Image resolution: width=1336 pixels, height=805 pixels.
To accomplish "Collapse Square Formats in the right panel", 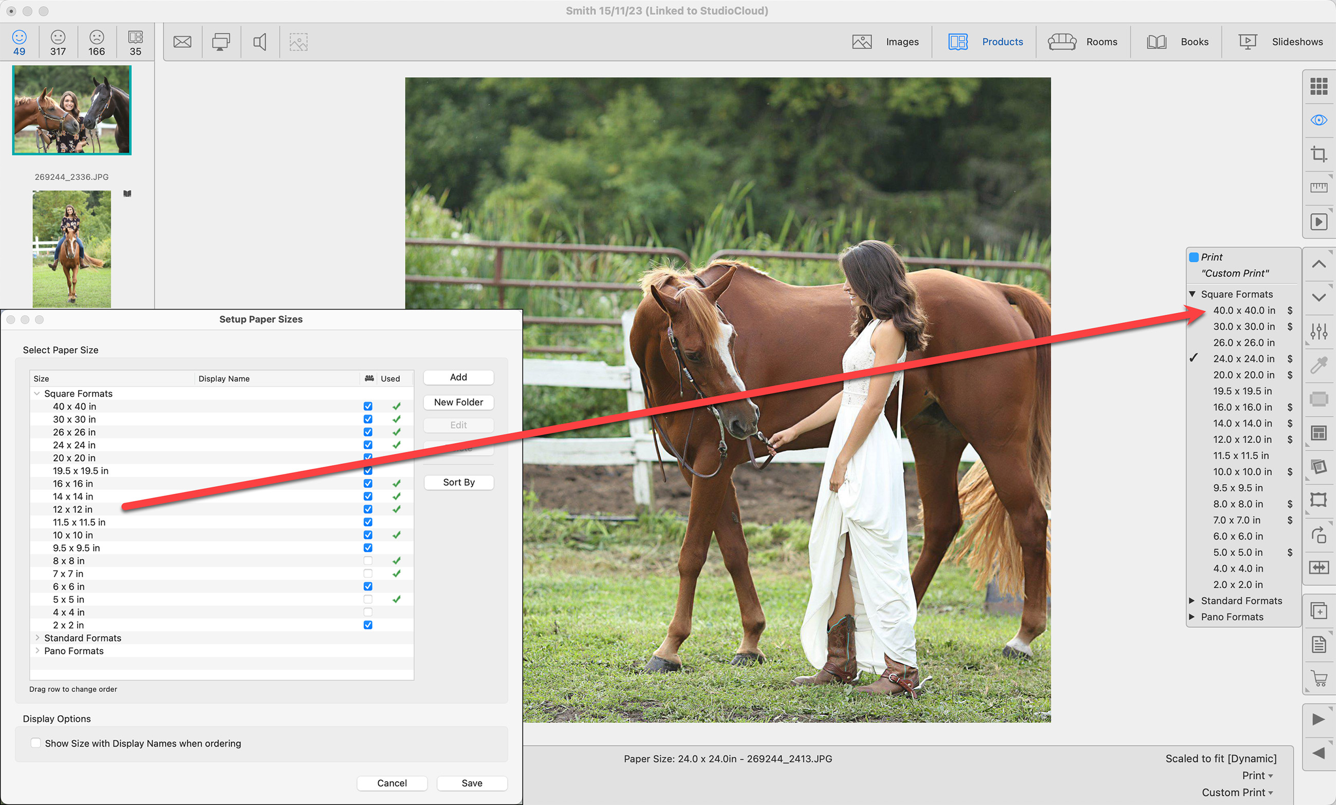I will click(1192, 294).
